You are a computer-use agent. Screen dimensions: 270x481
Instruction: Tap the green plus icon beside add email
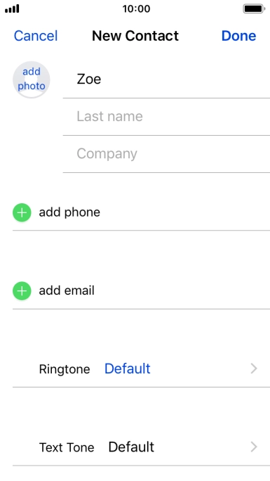(22, 291)
